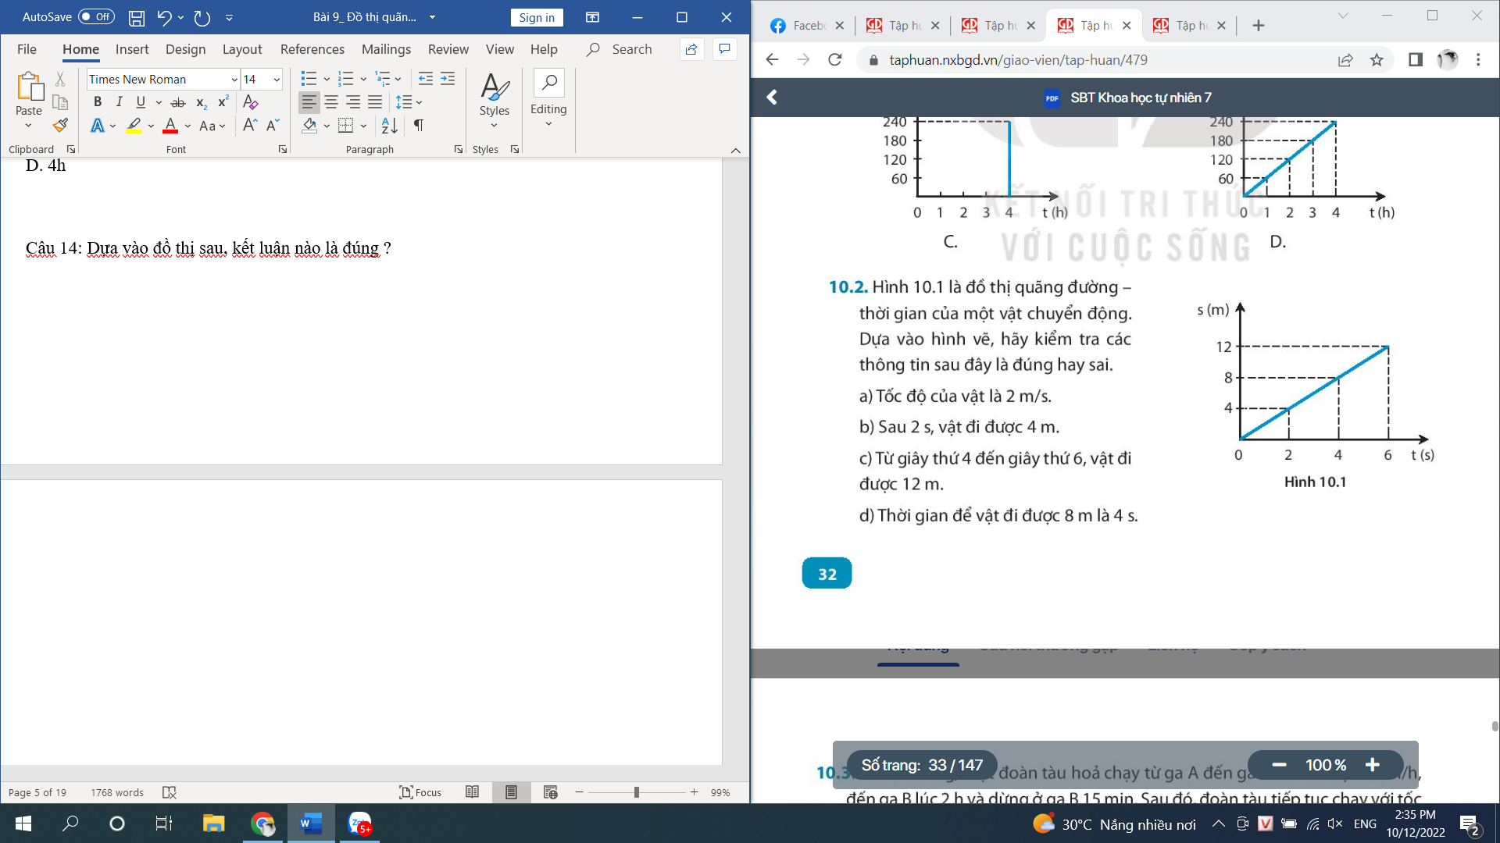Select the Insert tab in ribbon
The height and width of the screenshot is (843, 1500).
[x=130, y=48]
